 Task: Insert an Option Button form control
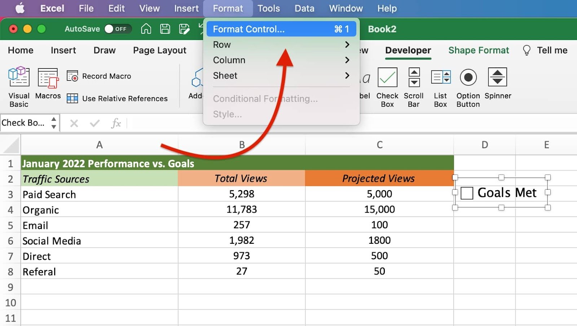pyautogui.click(x=468, y=77)
